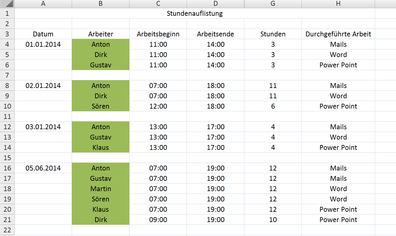Select row 16 header
The width and height of the screenshot is (396, 236).
7,168
